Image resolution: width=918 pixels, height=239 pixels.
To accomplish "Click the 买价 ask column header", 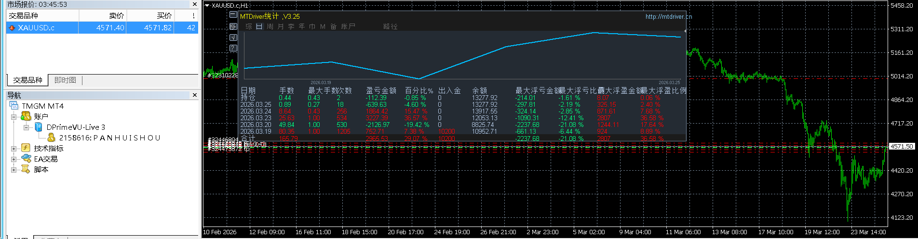I will click(150, 15).
